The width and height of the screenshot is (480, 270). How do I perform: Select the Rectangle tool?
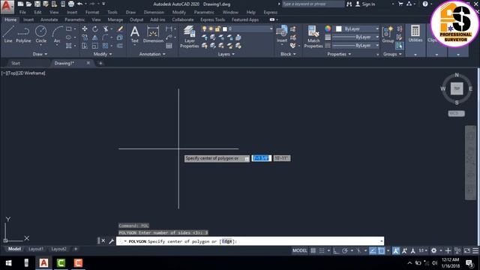pos(69,28)
